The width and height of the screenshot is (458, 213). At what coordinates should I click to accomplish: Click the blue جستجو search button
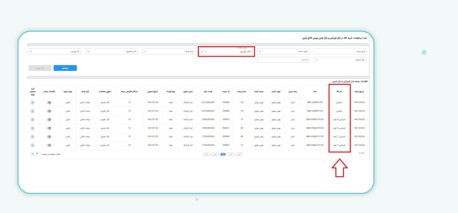[x=65, y=68]
